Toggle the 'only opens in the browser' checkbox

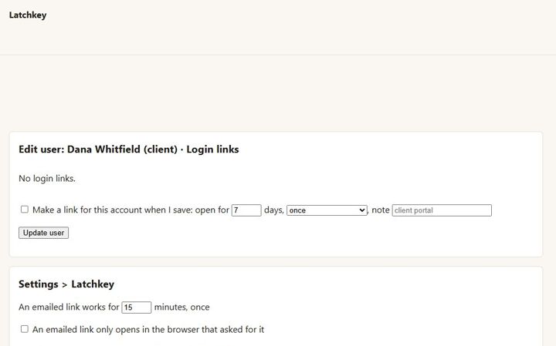[25, 329]
